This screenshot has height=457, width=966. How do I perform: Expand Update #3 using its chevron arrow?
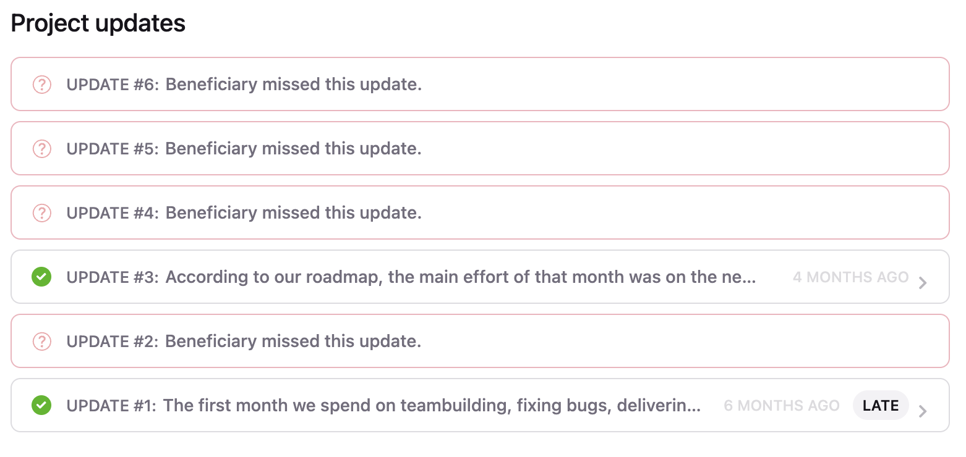click(x=923, y=283)
